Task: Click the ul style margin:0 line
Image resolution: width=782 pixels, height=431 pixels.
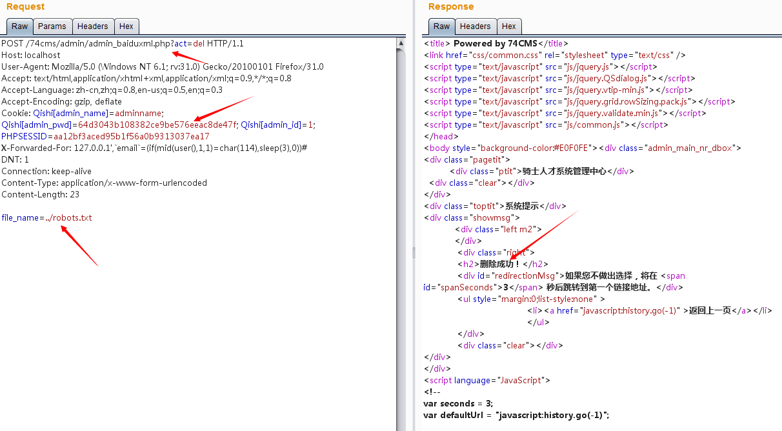Action: [531, 299]
